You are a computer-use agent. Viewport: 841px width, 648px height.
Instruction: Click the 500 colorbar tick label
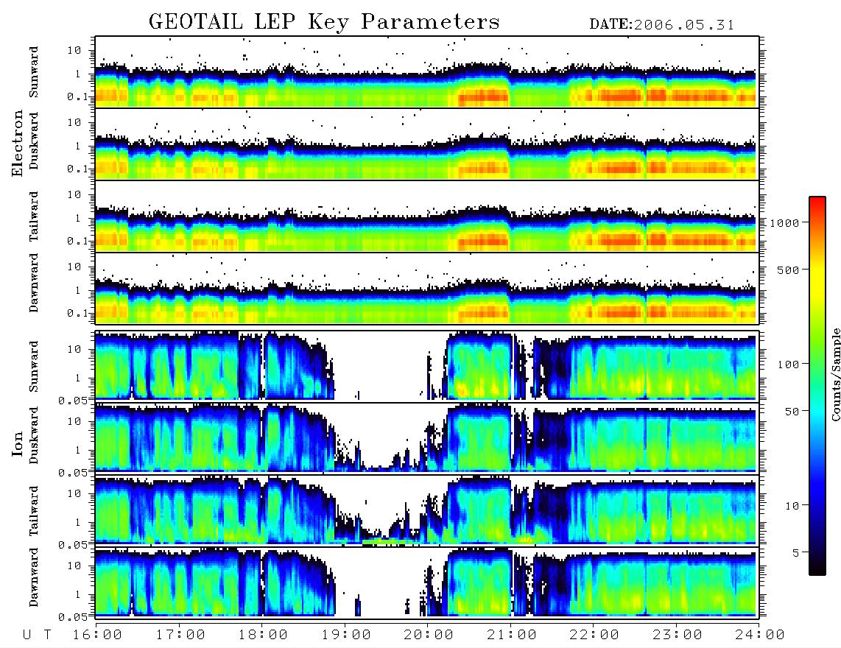pyautogui.click(x=788, y=270)
